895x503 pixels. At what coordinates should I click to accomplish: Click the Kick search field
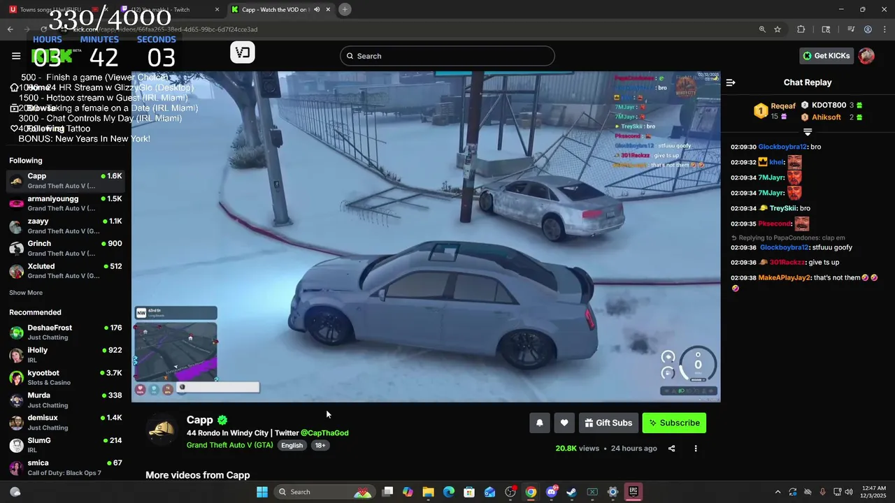pyautogui.click(x=447, y=56)
